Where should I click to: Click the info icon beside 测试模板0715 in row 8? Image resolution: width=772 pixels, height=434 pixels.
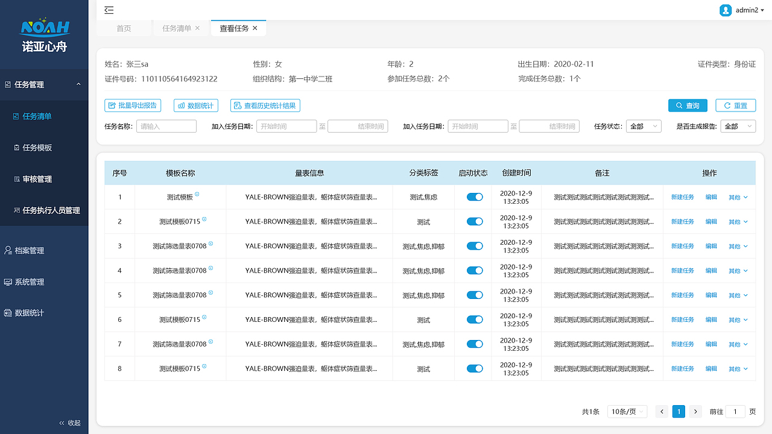point(204,366)
